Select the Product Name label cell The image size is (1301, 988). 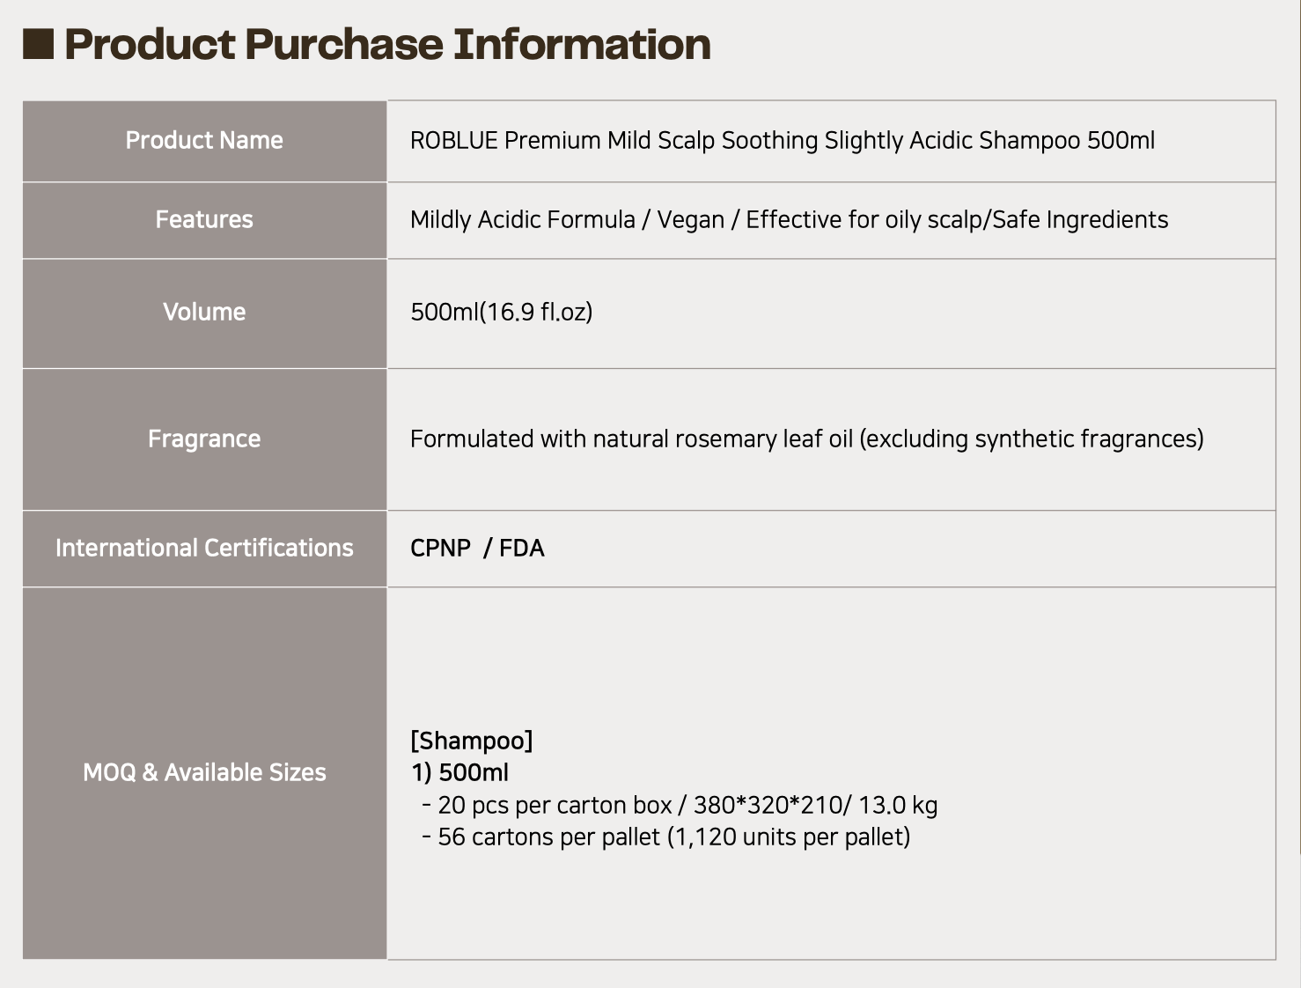tap(204, 141)
